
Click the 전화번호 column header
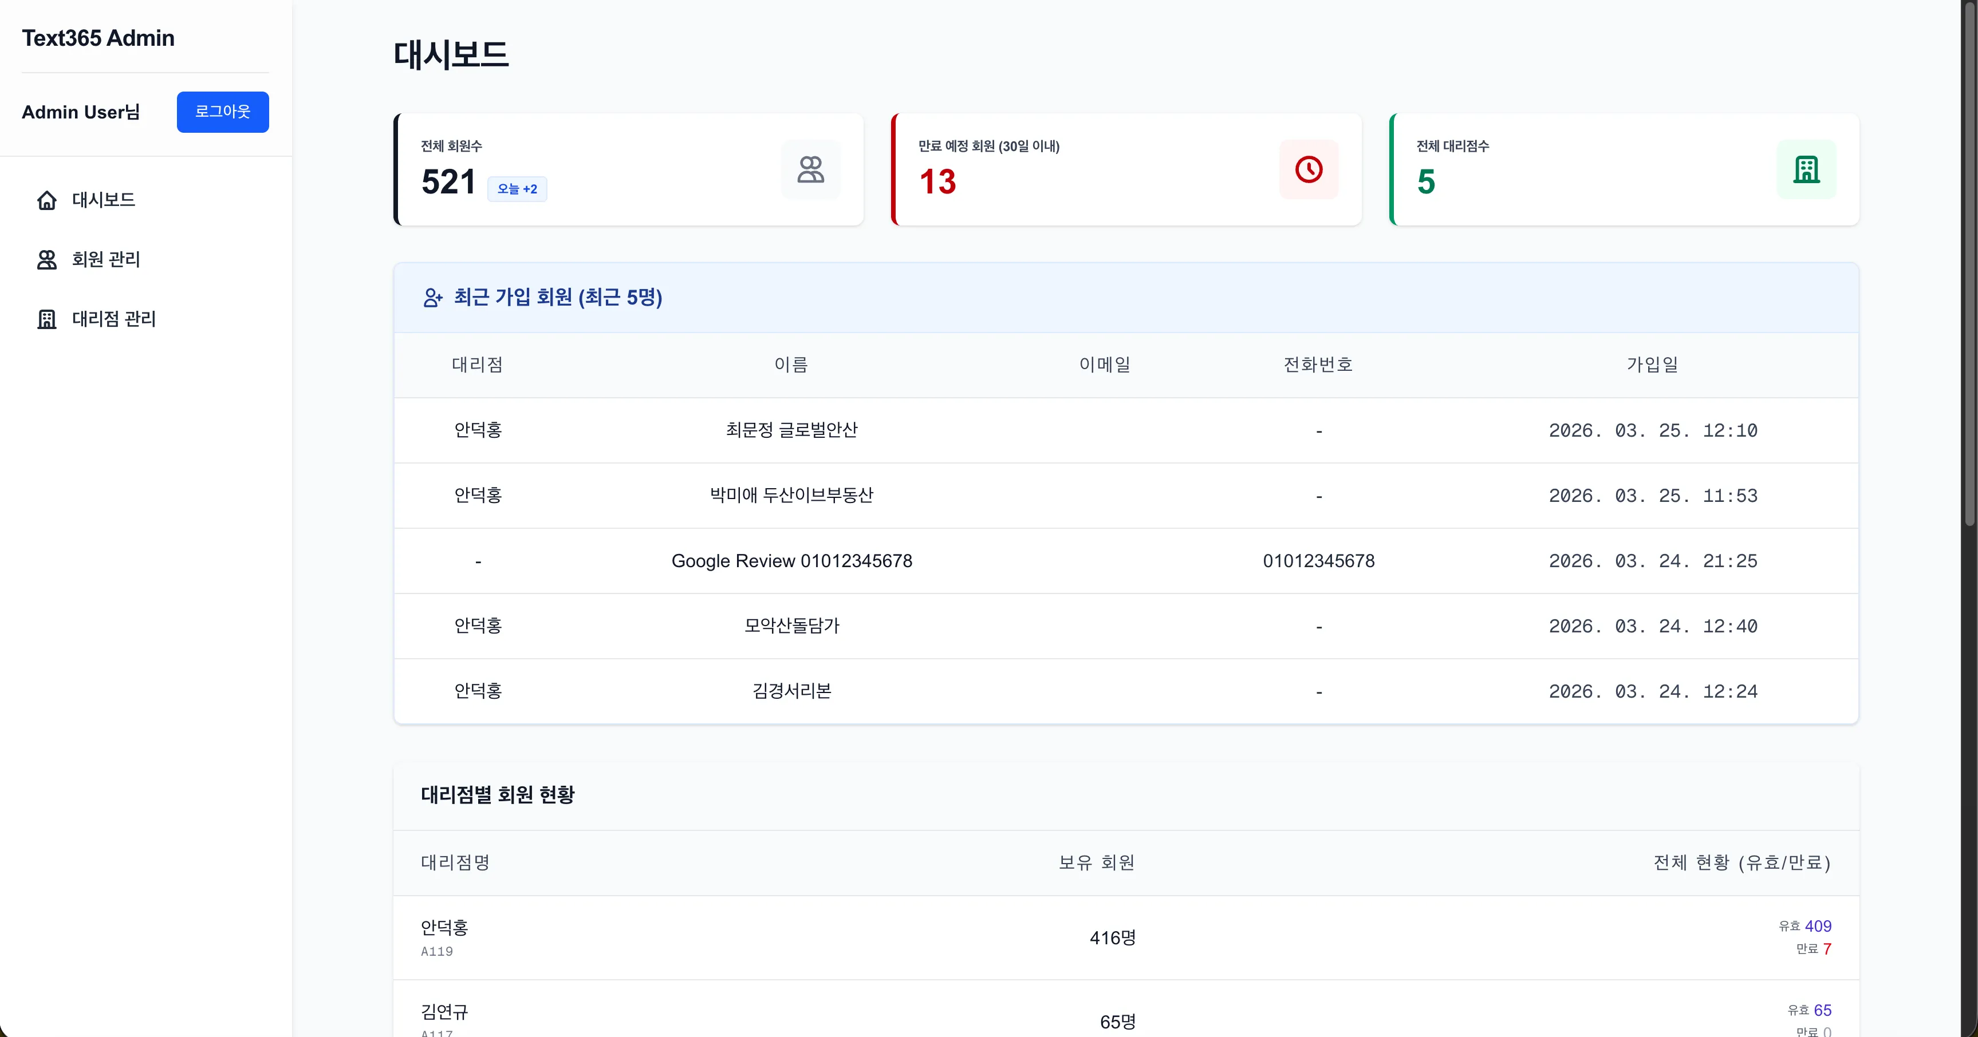coord(1318,365)
